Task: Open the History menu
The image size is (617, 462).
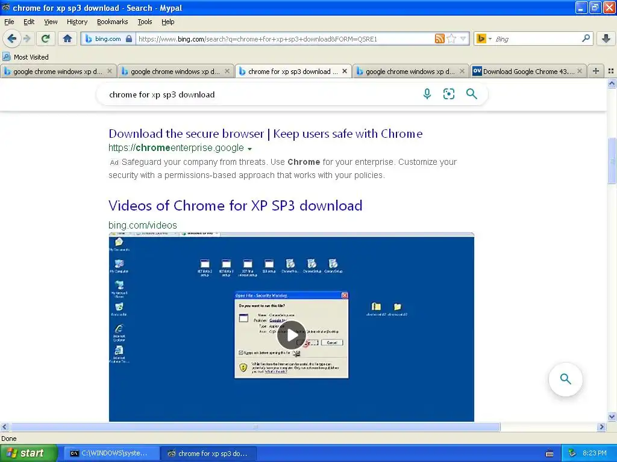Action: tap(77, 22)
